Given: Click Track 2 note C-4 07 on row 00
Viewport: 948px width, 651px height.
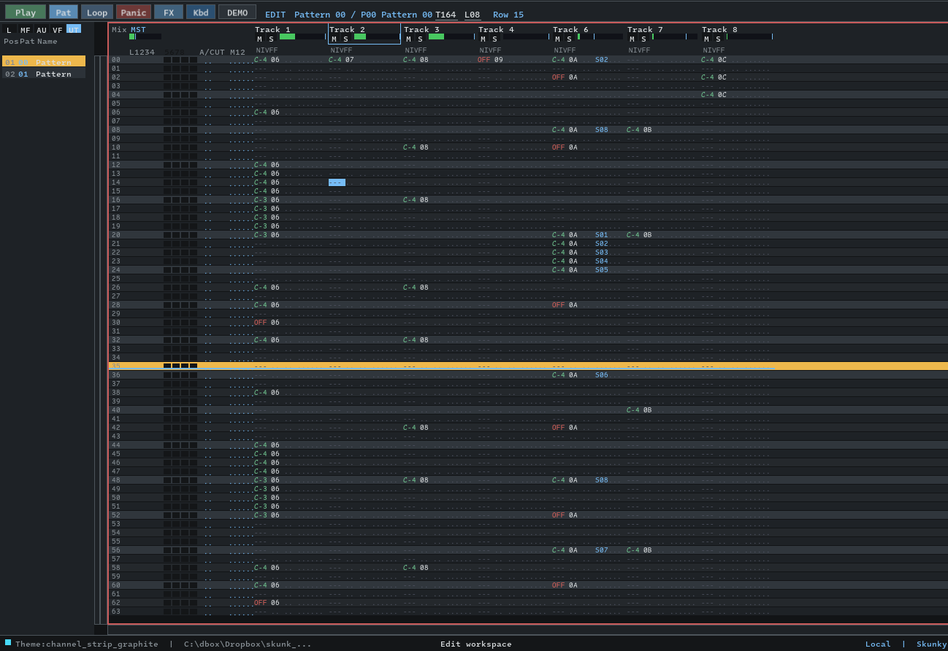Looking at the screenshot, I should point(341,60).
